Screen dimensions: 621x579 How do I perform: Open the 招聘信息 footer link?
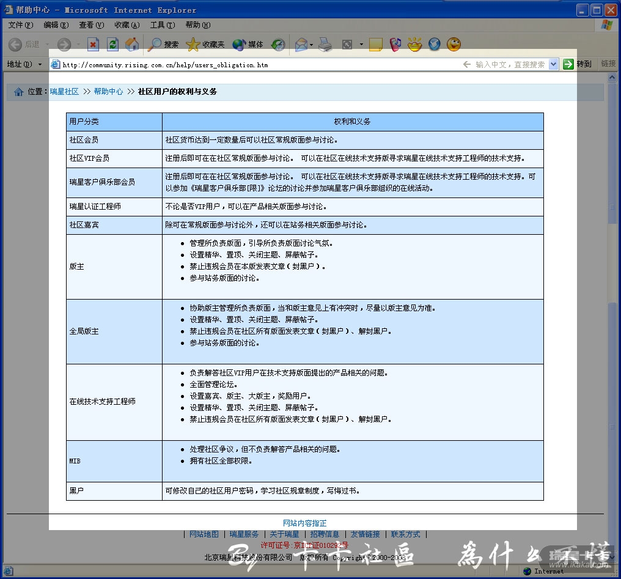[x=325, y=534]
